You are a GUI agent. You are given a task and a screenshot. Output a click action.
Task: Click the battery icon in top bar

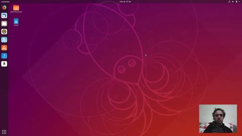[x=236, y=2]
